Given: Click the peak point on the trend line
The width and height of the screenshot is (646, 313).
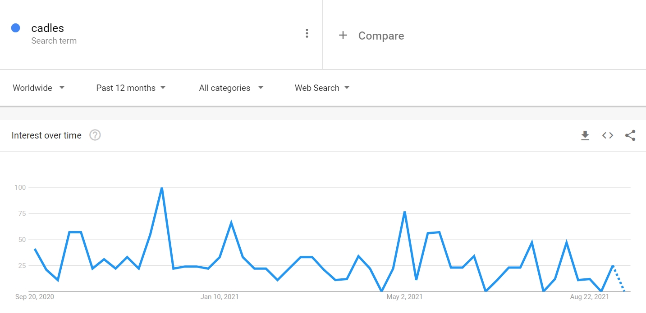Looking at the screenshot, I should point(162,188).
